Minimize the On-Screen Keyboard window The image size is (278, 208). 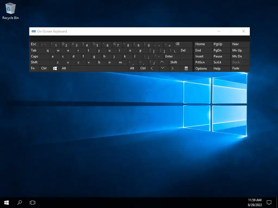pos(219,31)
